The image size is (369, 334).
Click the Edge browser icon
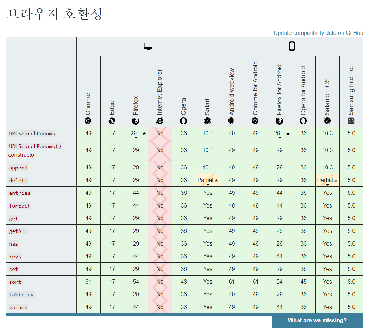pos(112,121)
